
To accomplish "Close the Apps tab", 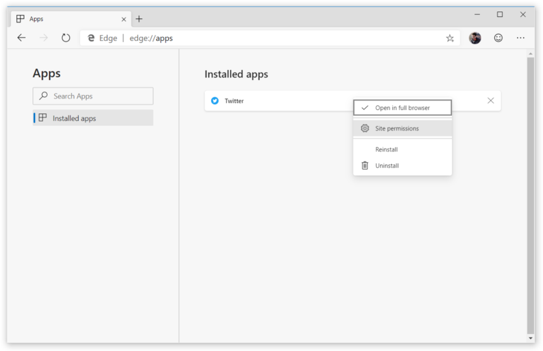I will [x=124, y=20].
